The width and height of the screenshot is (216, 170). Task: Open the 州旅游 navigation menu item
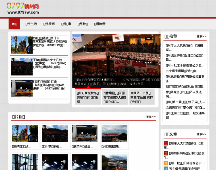click(100, 24)
